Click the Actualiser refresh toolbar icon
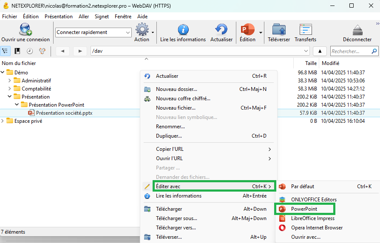The image size is (380, 243). (x=221, y=30)
